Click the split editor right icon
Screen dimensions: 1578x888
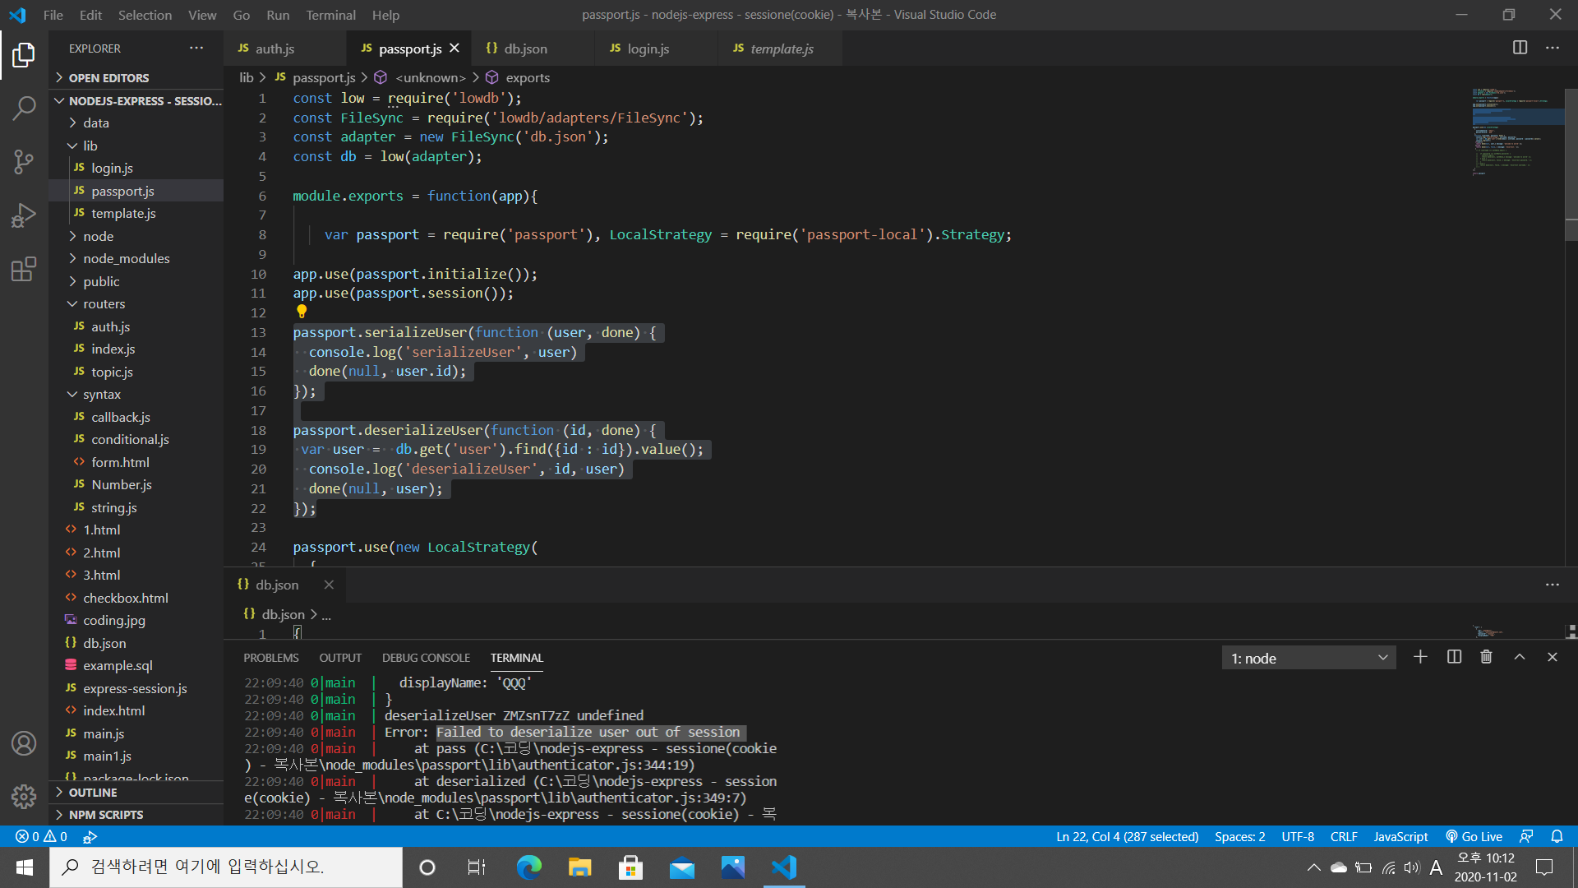[x=1520, y=48]
